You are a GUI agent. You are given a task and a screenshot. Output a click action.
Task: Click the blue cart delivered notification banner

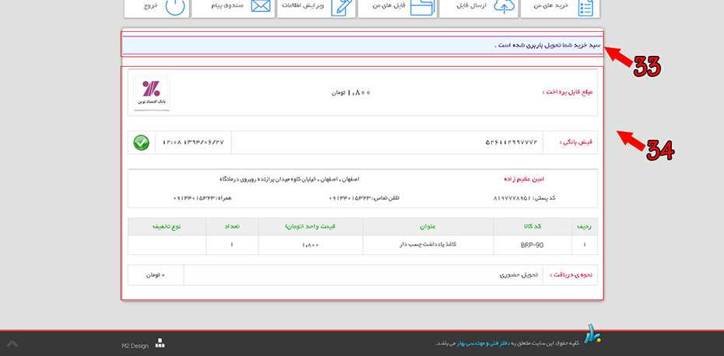click(x=362, y=45)
